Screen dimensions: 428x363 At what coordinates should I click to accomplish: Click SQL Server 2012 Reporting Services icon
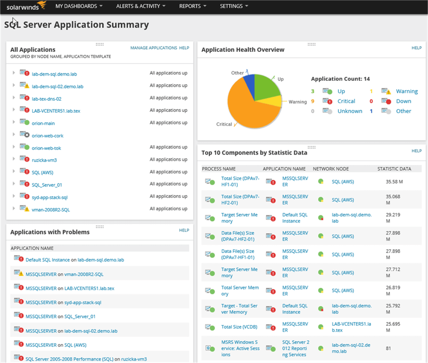(x=271, y=348)
